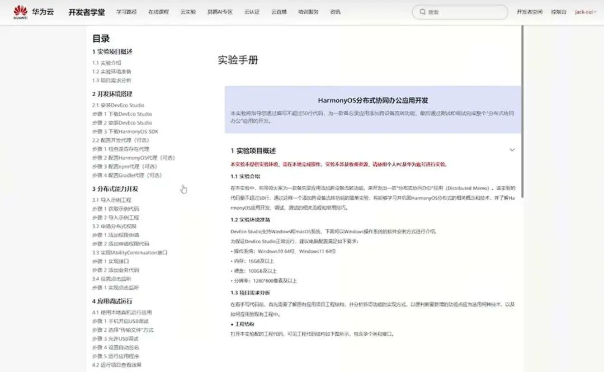604x372 pixels.
Task: Click the search magnifier icon
Action: coord(423,12)
